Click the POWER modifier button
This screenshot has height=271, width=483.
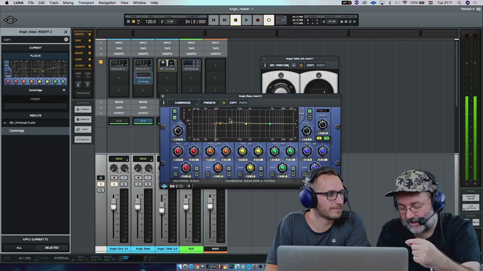[x=83, y=110]
